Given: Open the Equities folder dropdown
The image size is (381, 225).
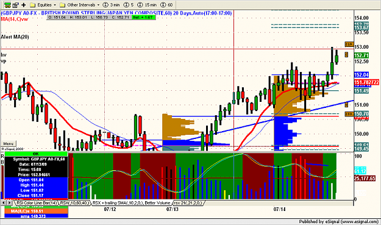Looking at the screenshot, I should point(43,5).
